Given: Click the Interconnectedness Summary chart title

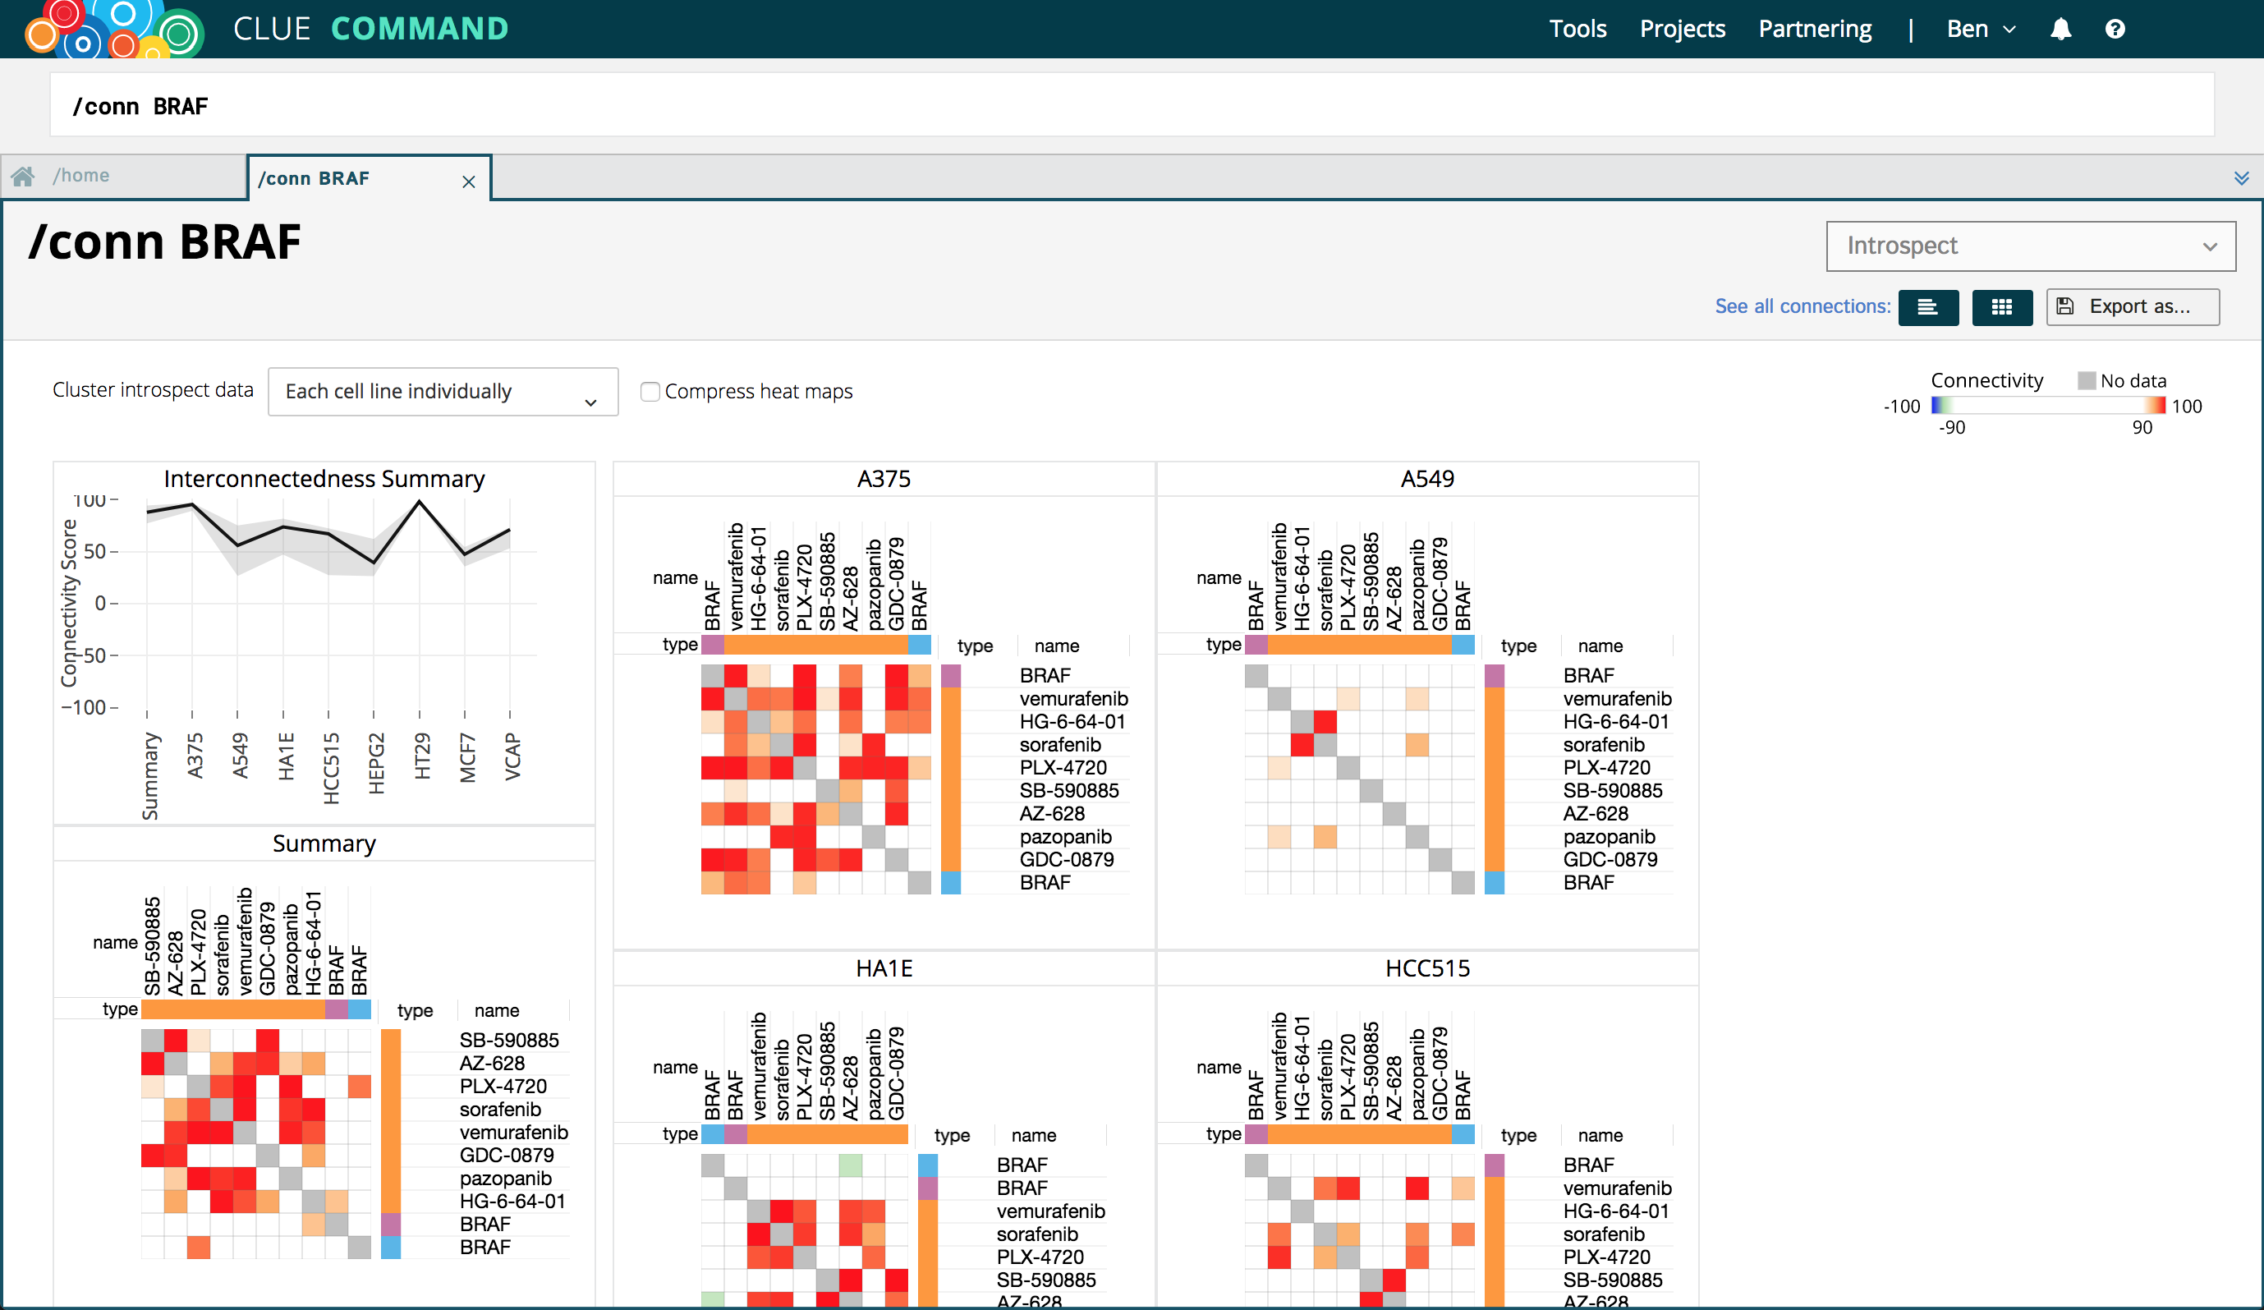Looking at the screenshot, I should [324, 479].
